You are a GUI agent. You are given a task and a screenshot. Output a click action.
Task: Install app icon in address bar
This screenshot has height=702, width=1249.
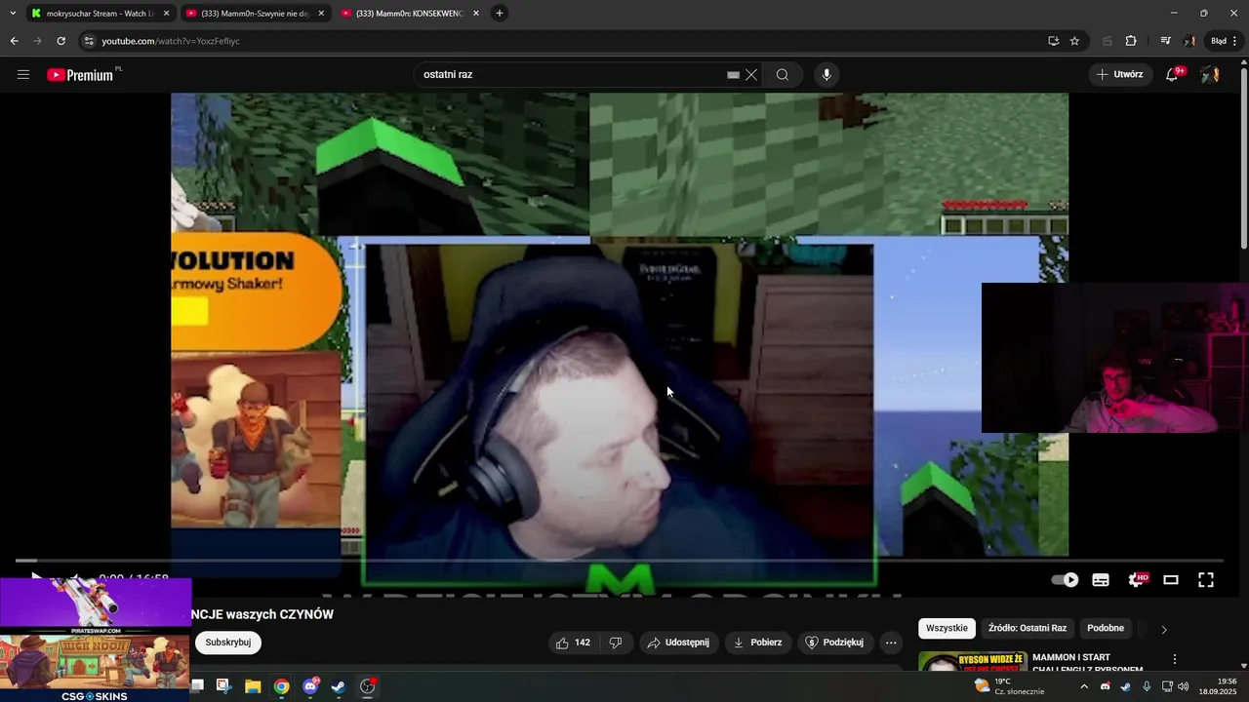pos(1053,41)
